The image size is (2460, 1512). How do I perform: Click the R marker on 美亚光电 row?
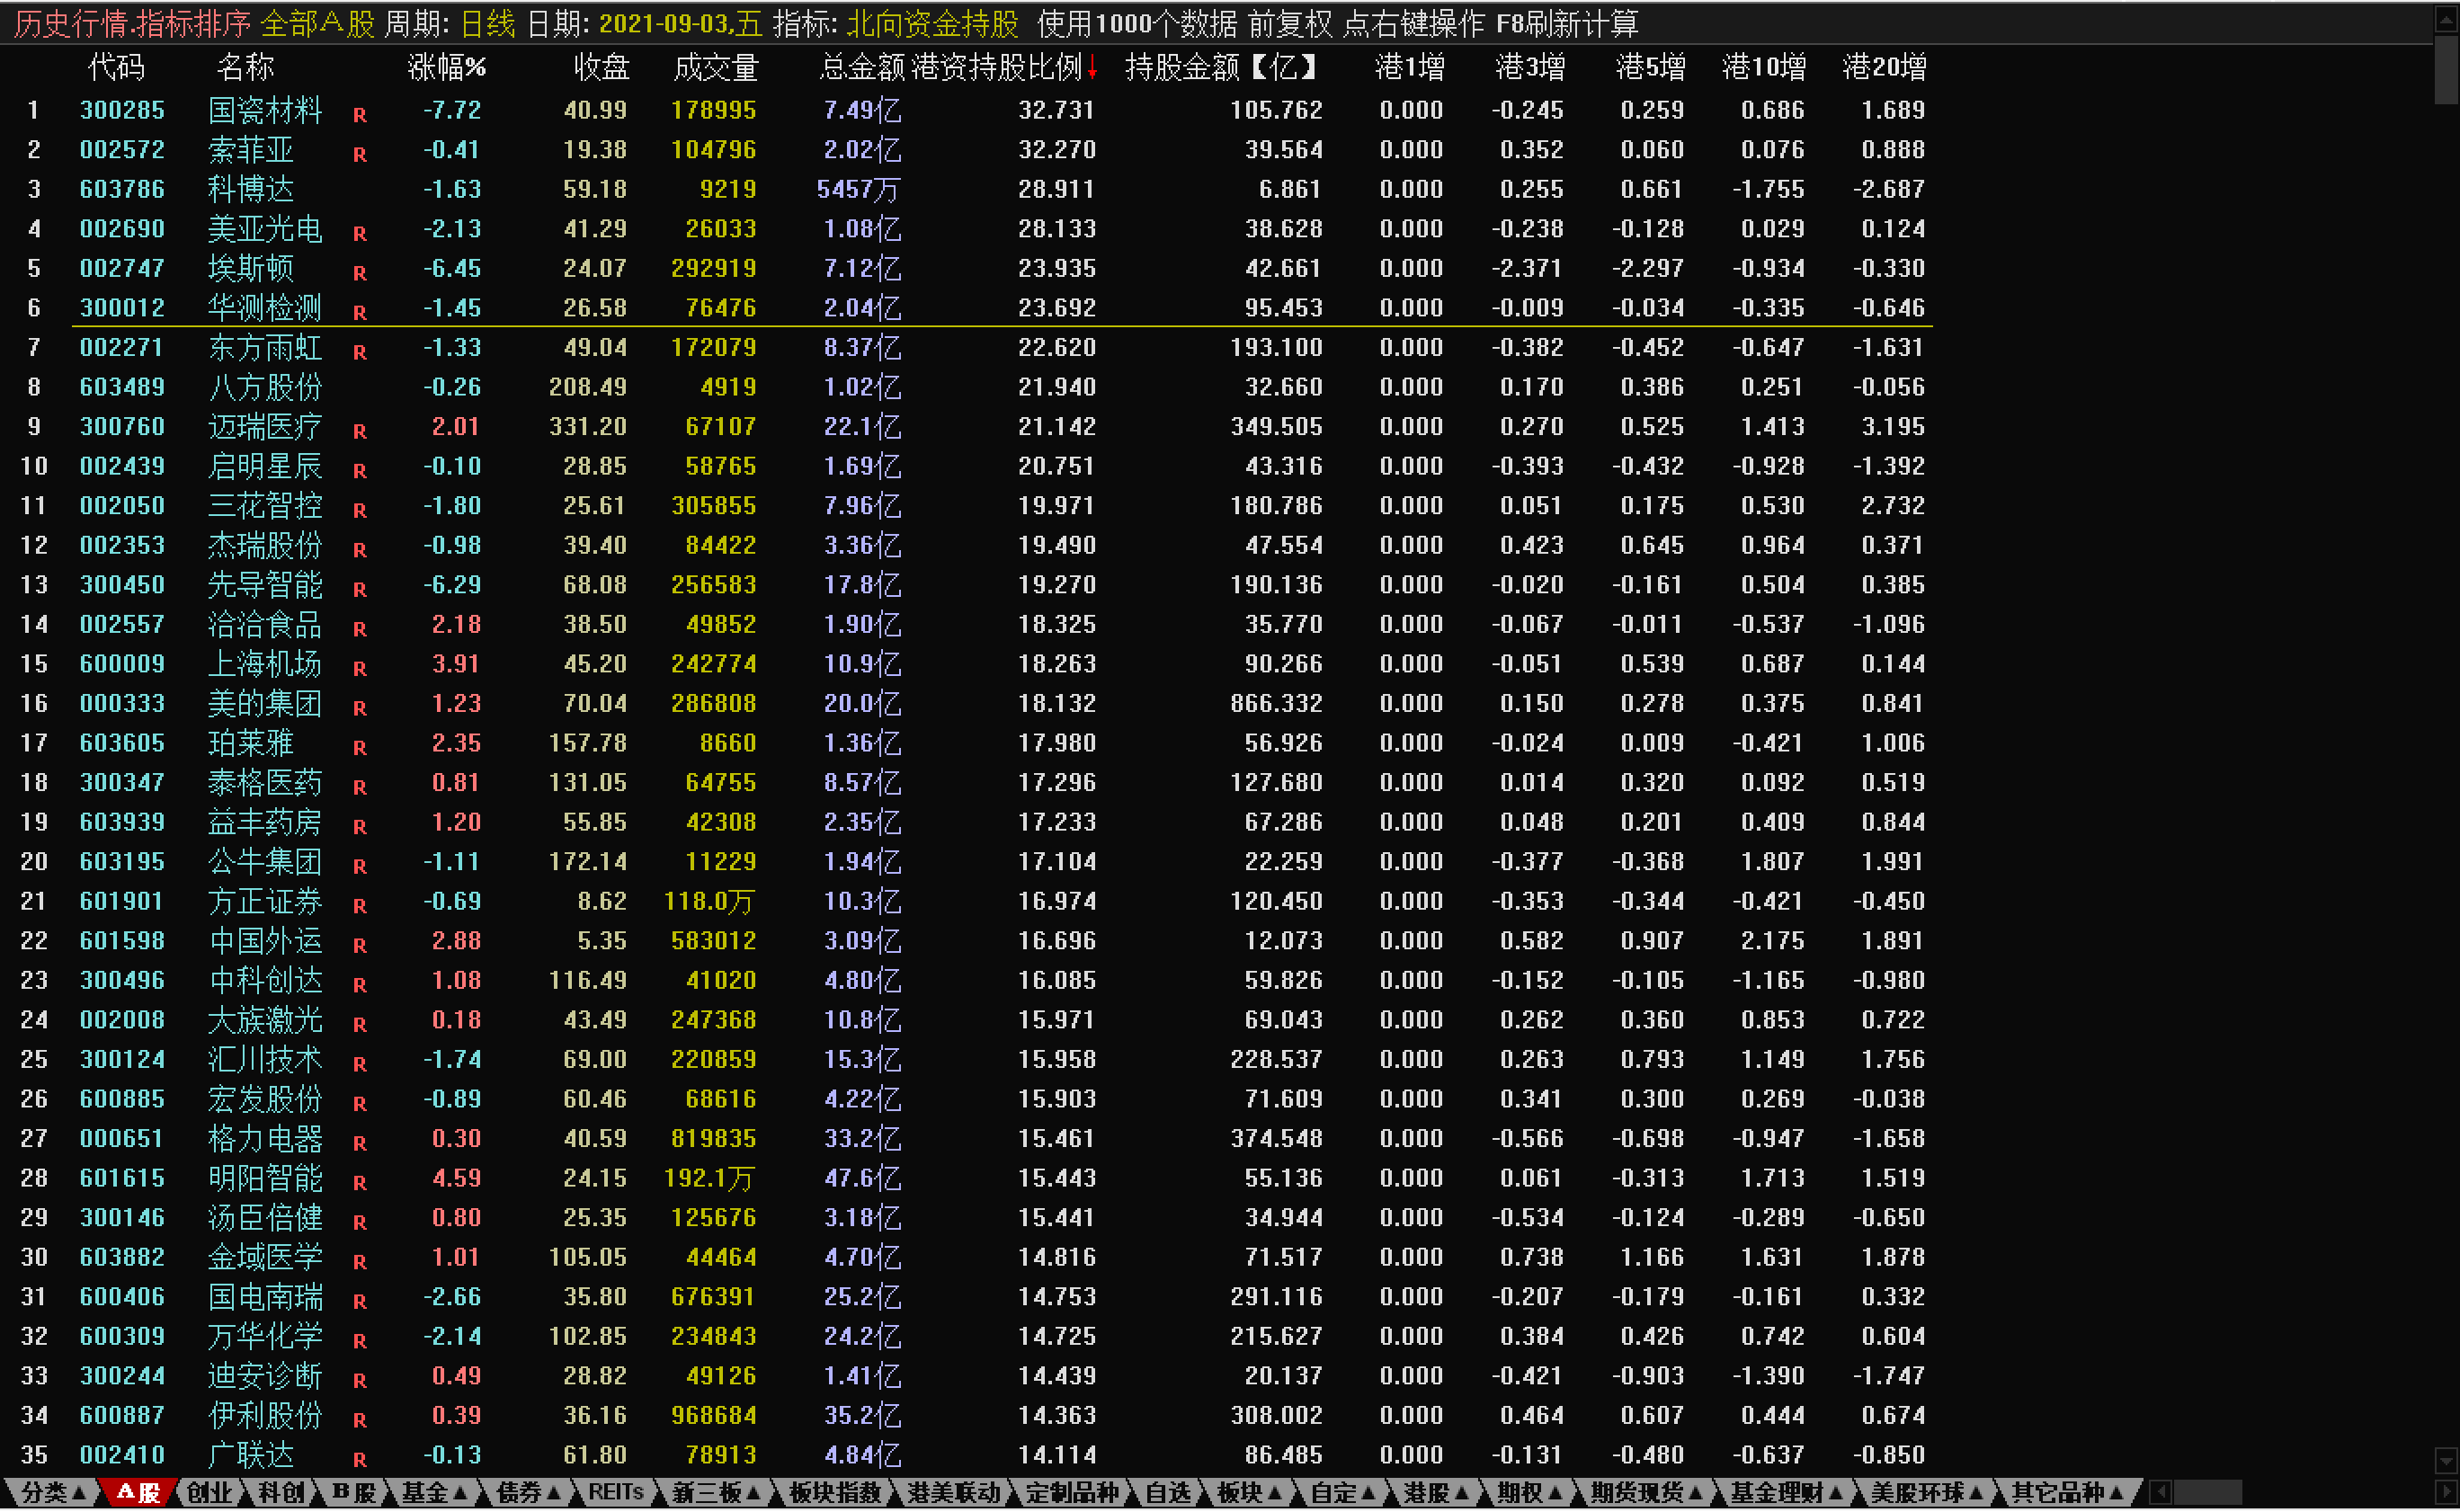pos(360,234)
